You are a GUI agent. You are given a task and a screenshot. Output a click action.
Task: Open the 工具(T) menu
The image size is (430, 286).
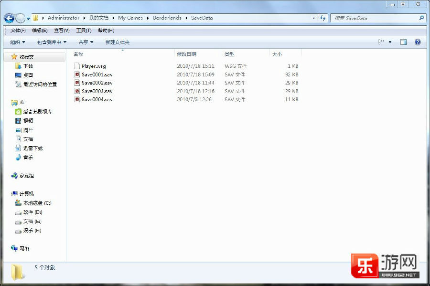click(x=84, y=31)
